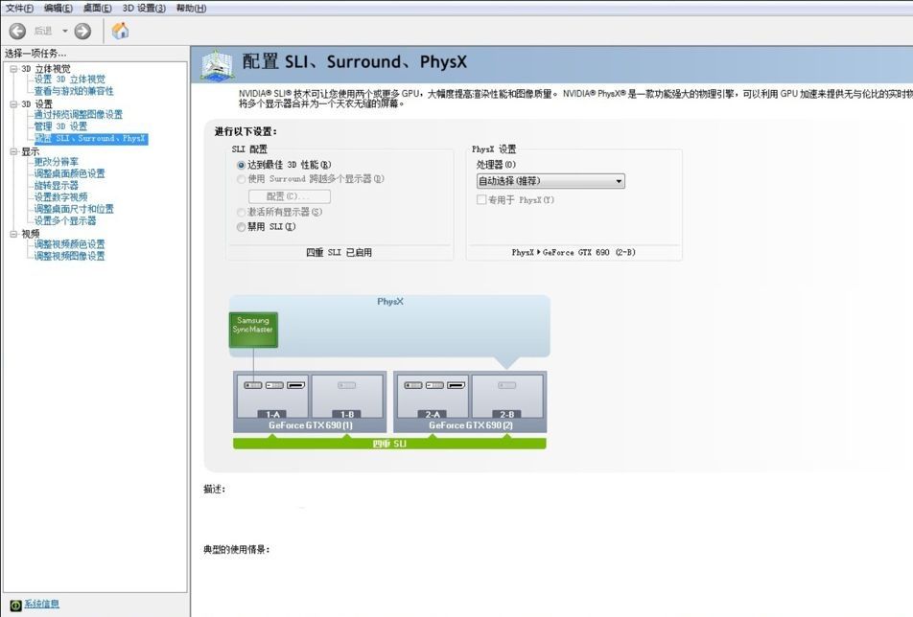Select 配置 SLI、Surround、PhysX tree item
The width and height of the screenshot is (913, 617).
click(x=91, y=138)
